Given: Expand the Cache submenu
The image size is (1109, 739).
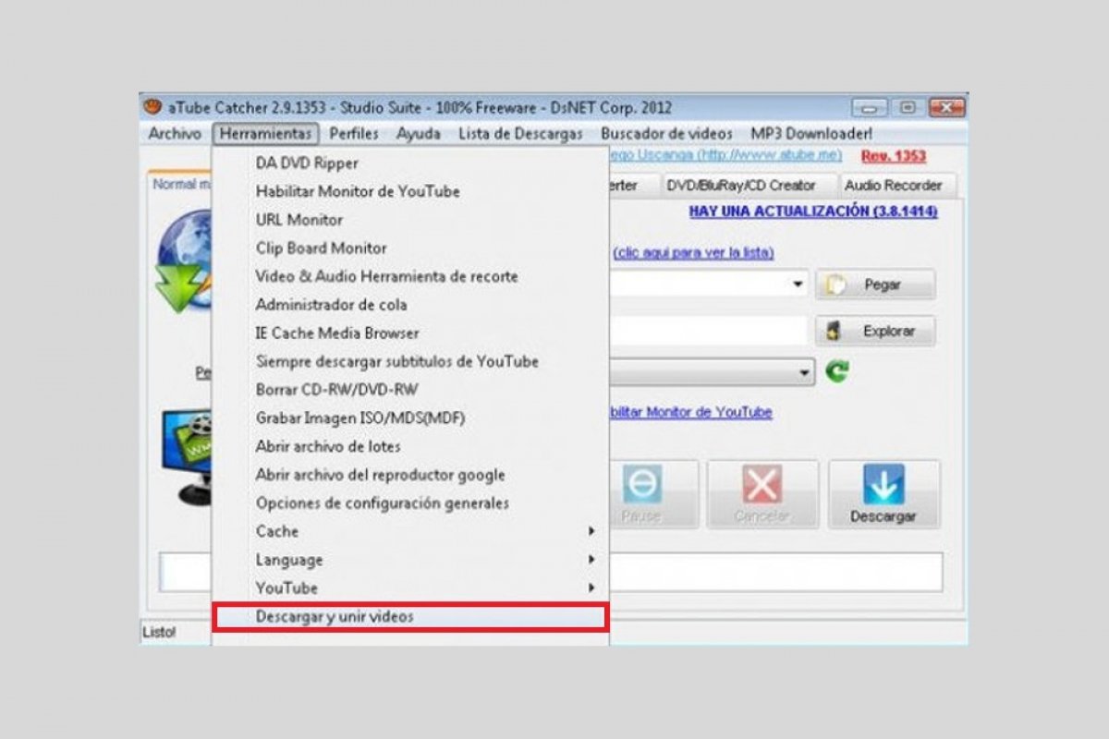Looking at the screenshot, I should coord(410,531).
